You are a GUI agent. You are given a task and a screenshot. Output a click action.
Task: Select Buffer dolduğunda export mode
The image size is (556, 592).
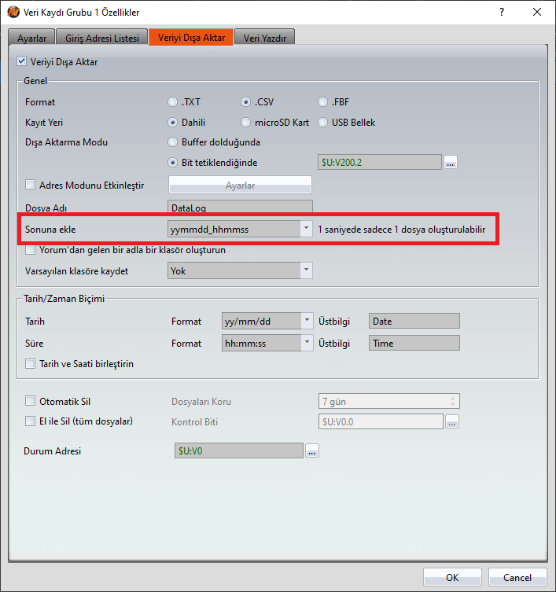click(172, 142)
